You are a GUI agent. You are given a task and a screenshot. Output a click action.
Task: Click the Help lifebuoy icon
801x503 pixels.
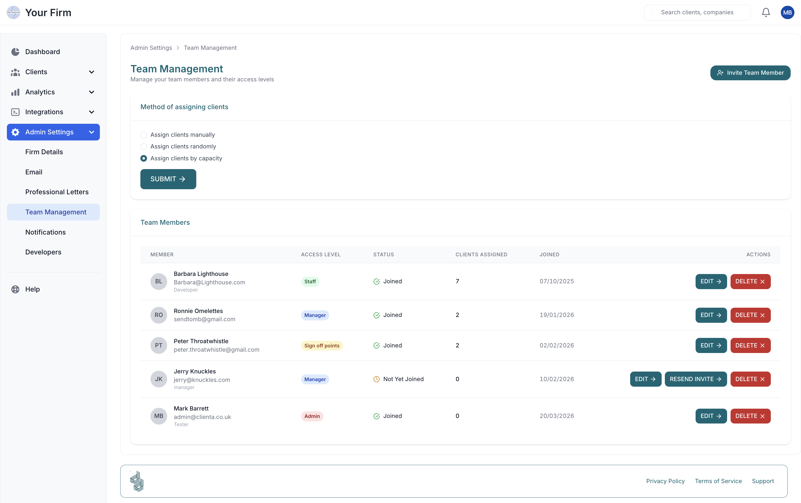point(15,289)
